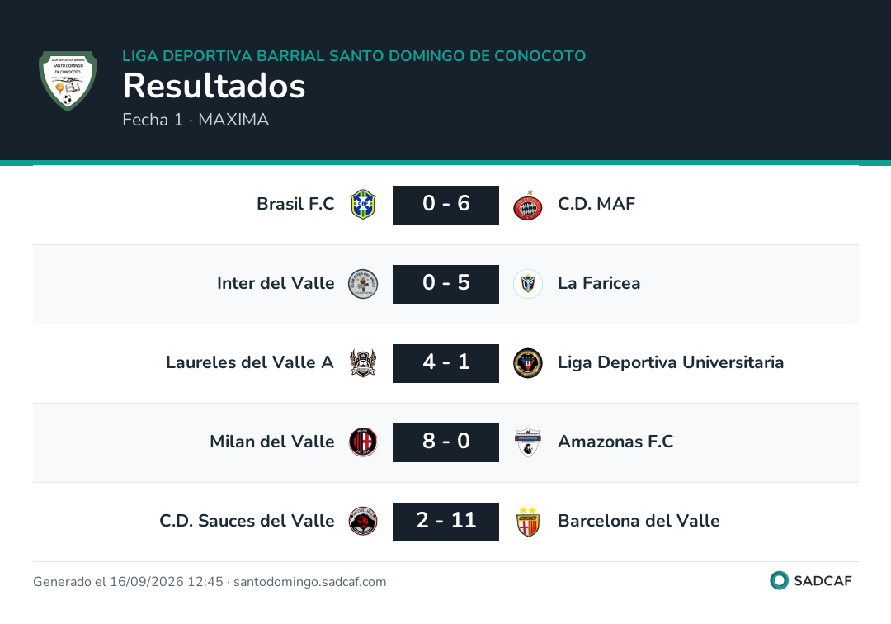Image resolution: width=891 pixels, height=624 pixels.
Task: Click the Resultados heading
Action: click(214, 86)
